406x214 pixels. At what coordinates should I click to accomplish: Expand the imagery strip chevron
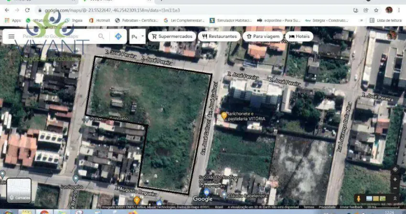pyautogui.click(x=395, y=198)
